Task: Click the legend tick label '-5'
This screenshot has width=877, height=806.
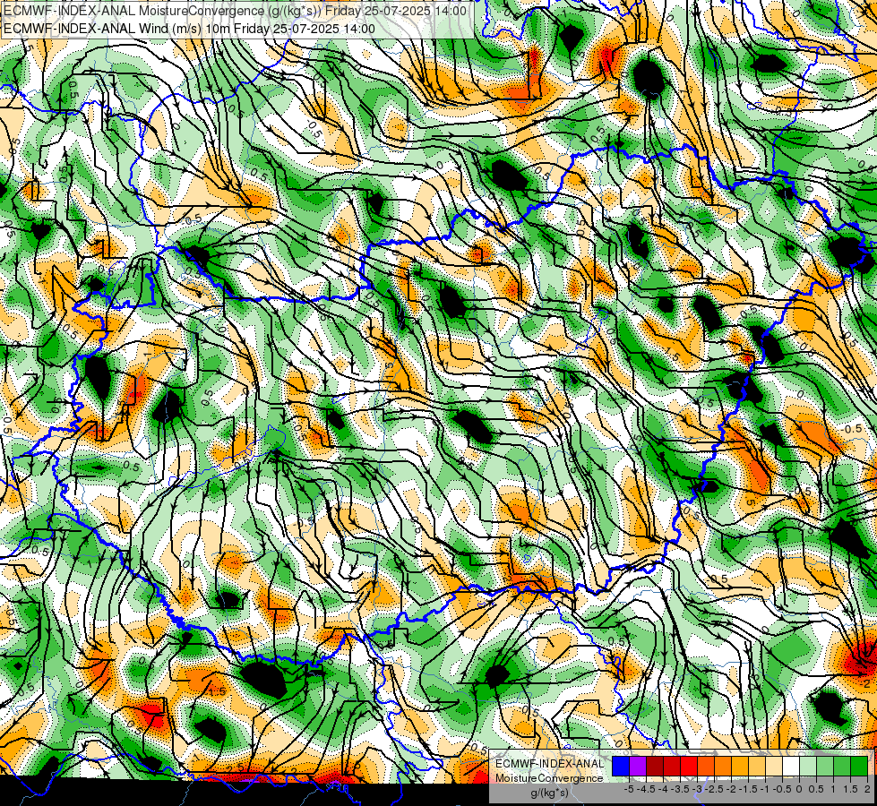Action: click(629, 789)
